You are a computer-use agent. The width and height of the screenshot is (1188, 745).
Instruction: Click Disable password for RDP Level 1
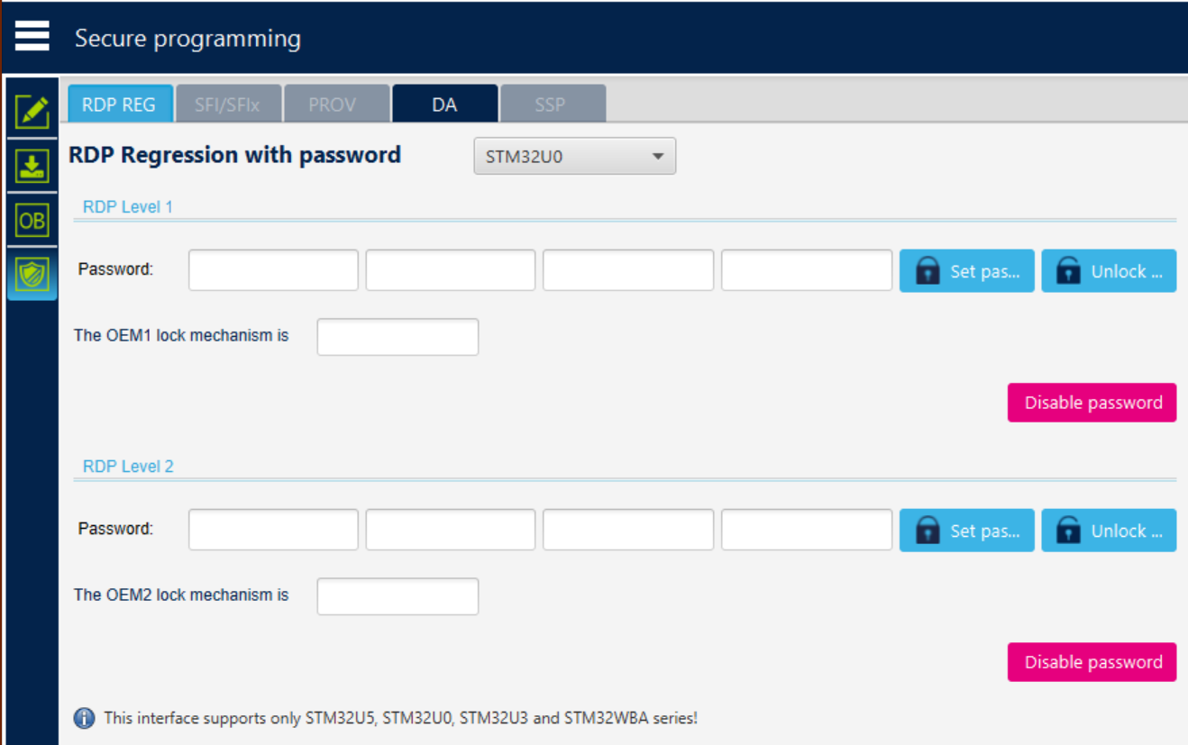[1092, 402]
